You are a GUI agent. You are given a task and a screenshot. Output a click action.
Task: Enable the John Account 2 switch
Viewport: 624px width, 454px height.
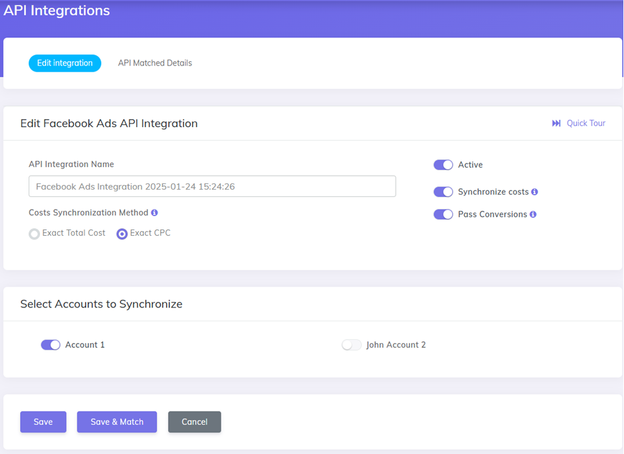[351, 345]
